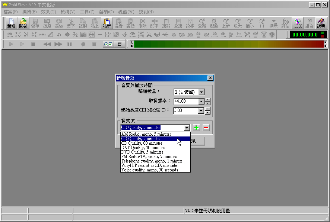Open the 檔案 (File) menu
The height and width of the screenshot is (222, 330).
[10, 12]
